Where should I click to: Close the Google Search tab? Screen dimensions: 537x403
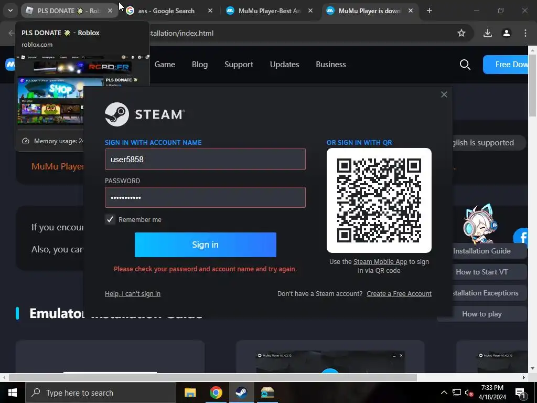(x=210, y=10)
